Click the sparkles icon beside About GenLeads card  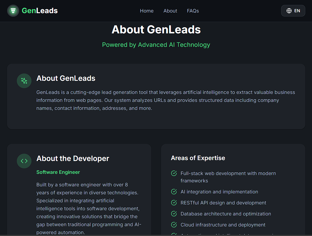tap(24, 81)
